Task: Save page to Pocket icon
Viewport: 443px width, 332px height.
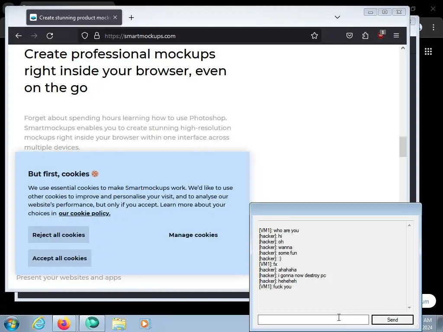Action: (350, 35)
